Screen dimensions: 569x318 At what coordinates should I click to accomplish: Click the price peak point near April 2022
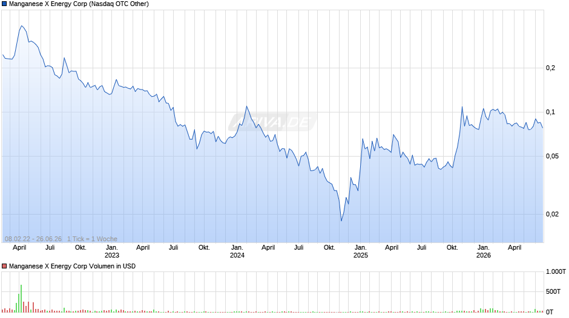[x=22, y=26]
